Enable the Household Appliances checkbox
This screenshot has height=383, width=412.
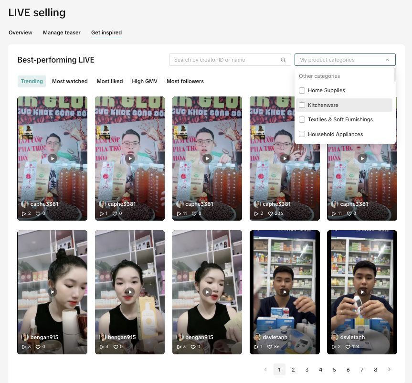(302, 134)
